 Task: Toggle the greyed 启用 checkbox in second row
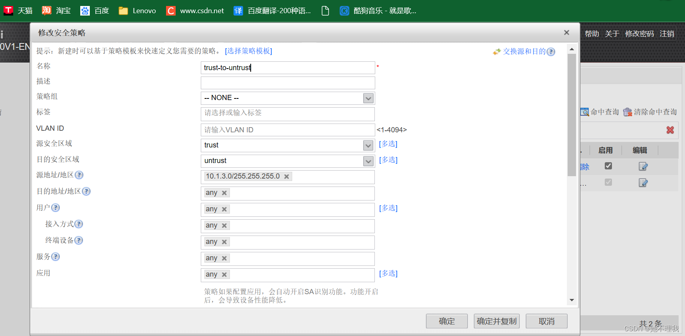(x=608, y=182)
